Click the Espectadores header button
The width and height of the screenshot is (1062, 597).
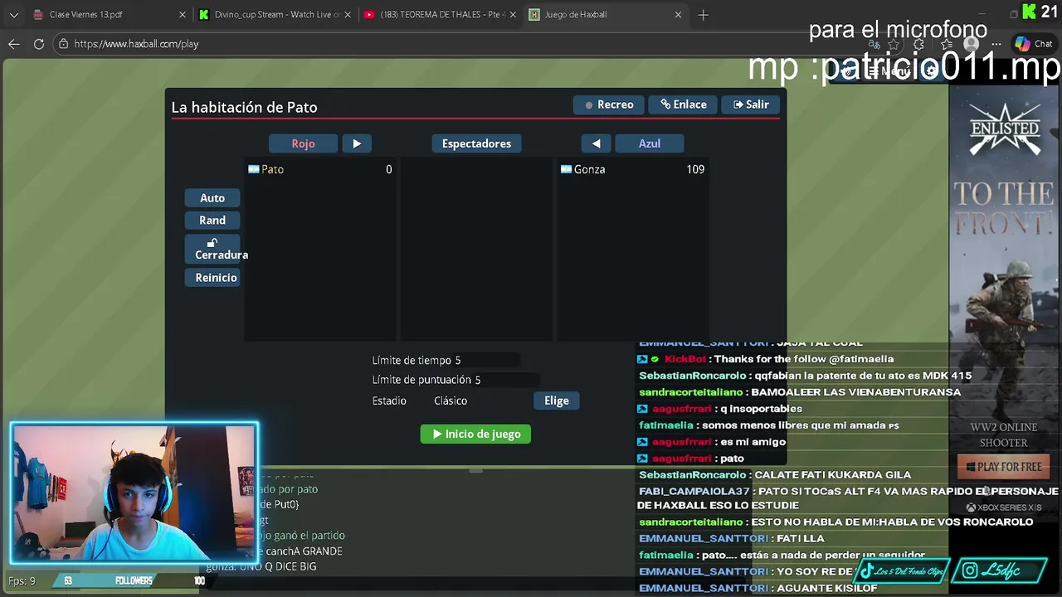pyautogui.click(x=476, y=143)
